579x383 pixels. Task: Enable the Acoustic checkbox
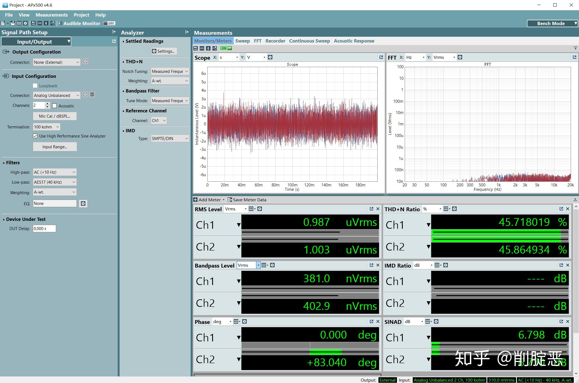(x=55, y=106)
